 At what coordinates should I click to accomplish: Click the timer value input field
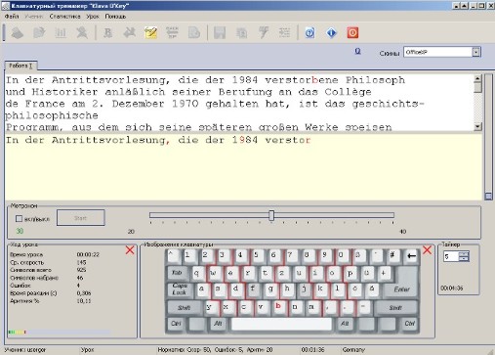451,256
